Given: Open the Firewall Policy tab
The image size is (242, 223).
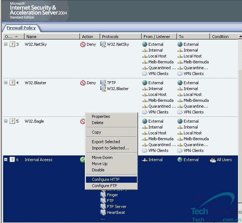Looking at the screenshot, I should [21, 28].
